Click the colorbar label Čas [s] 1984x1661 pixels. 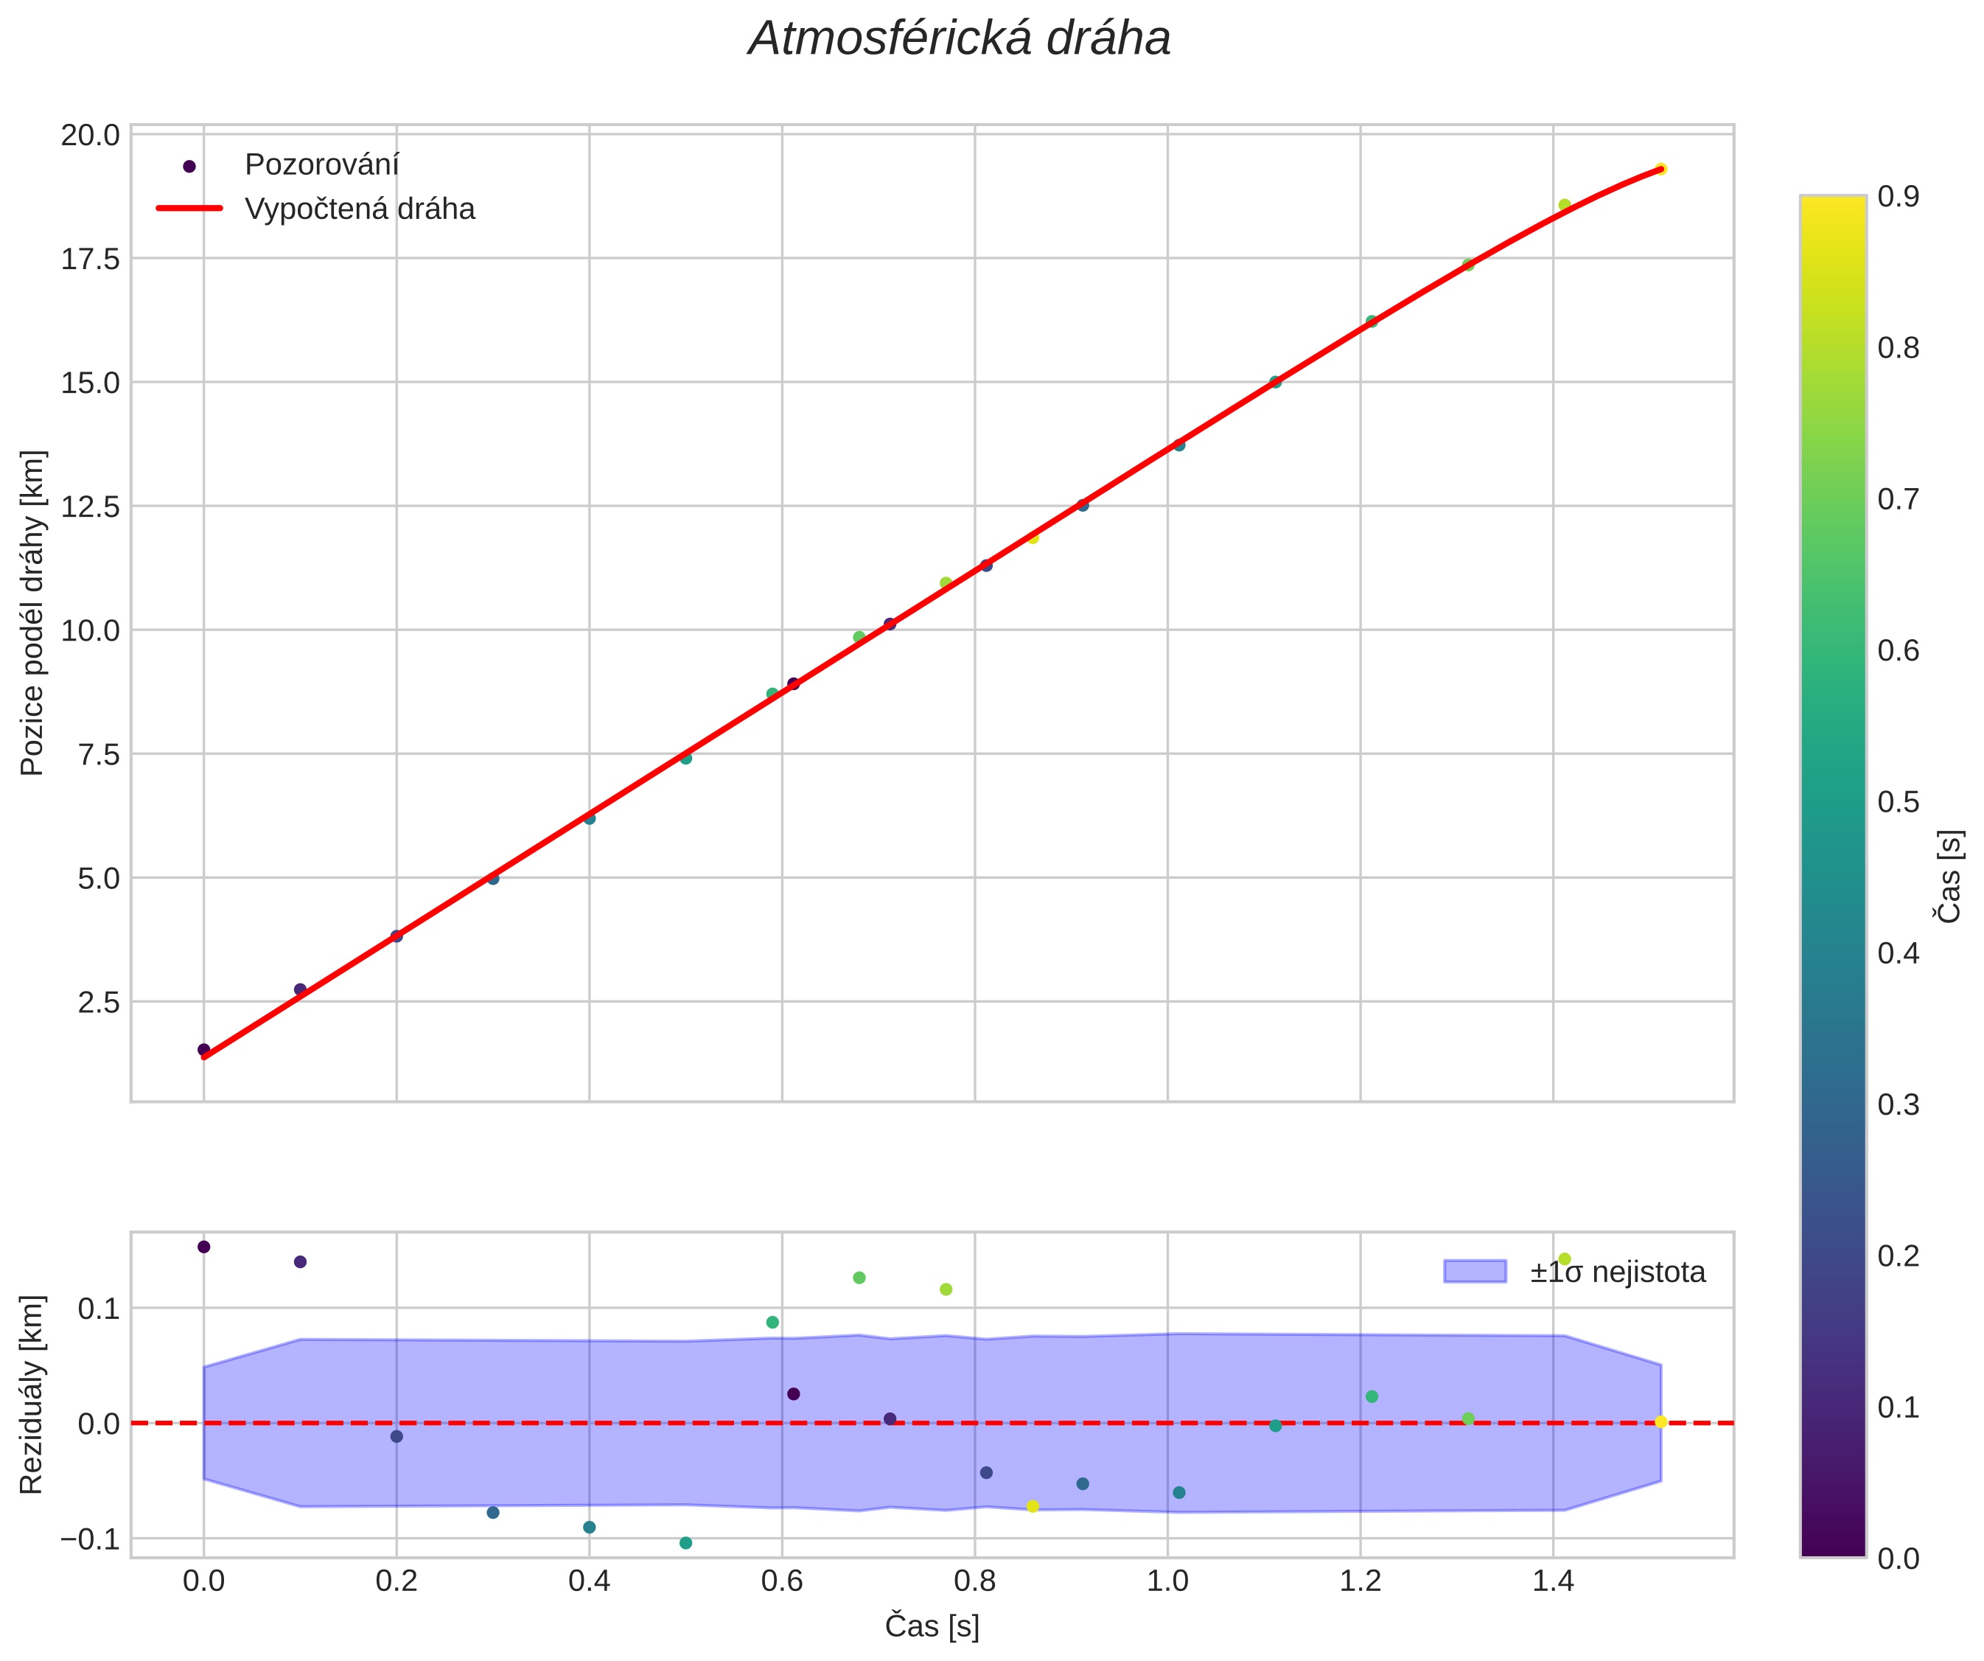1951,876
